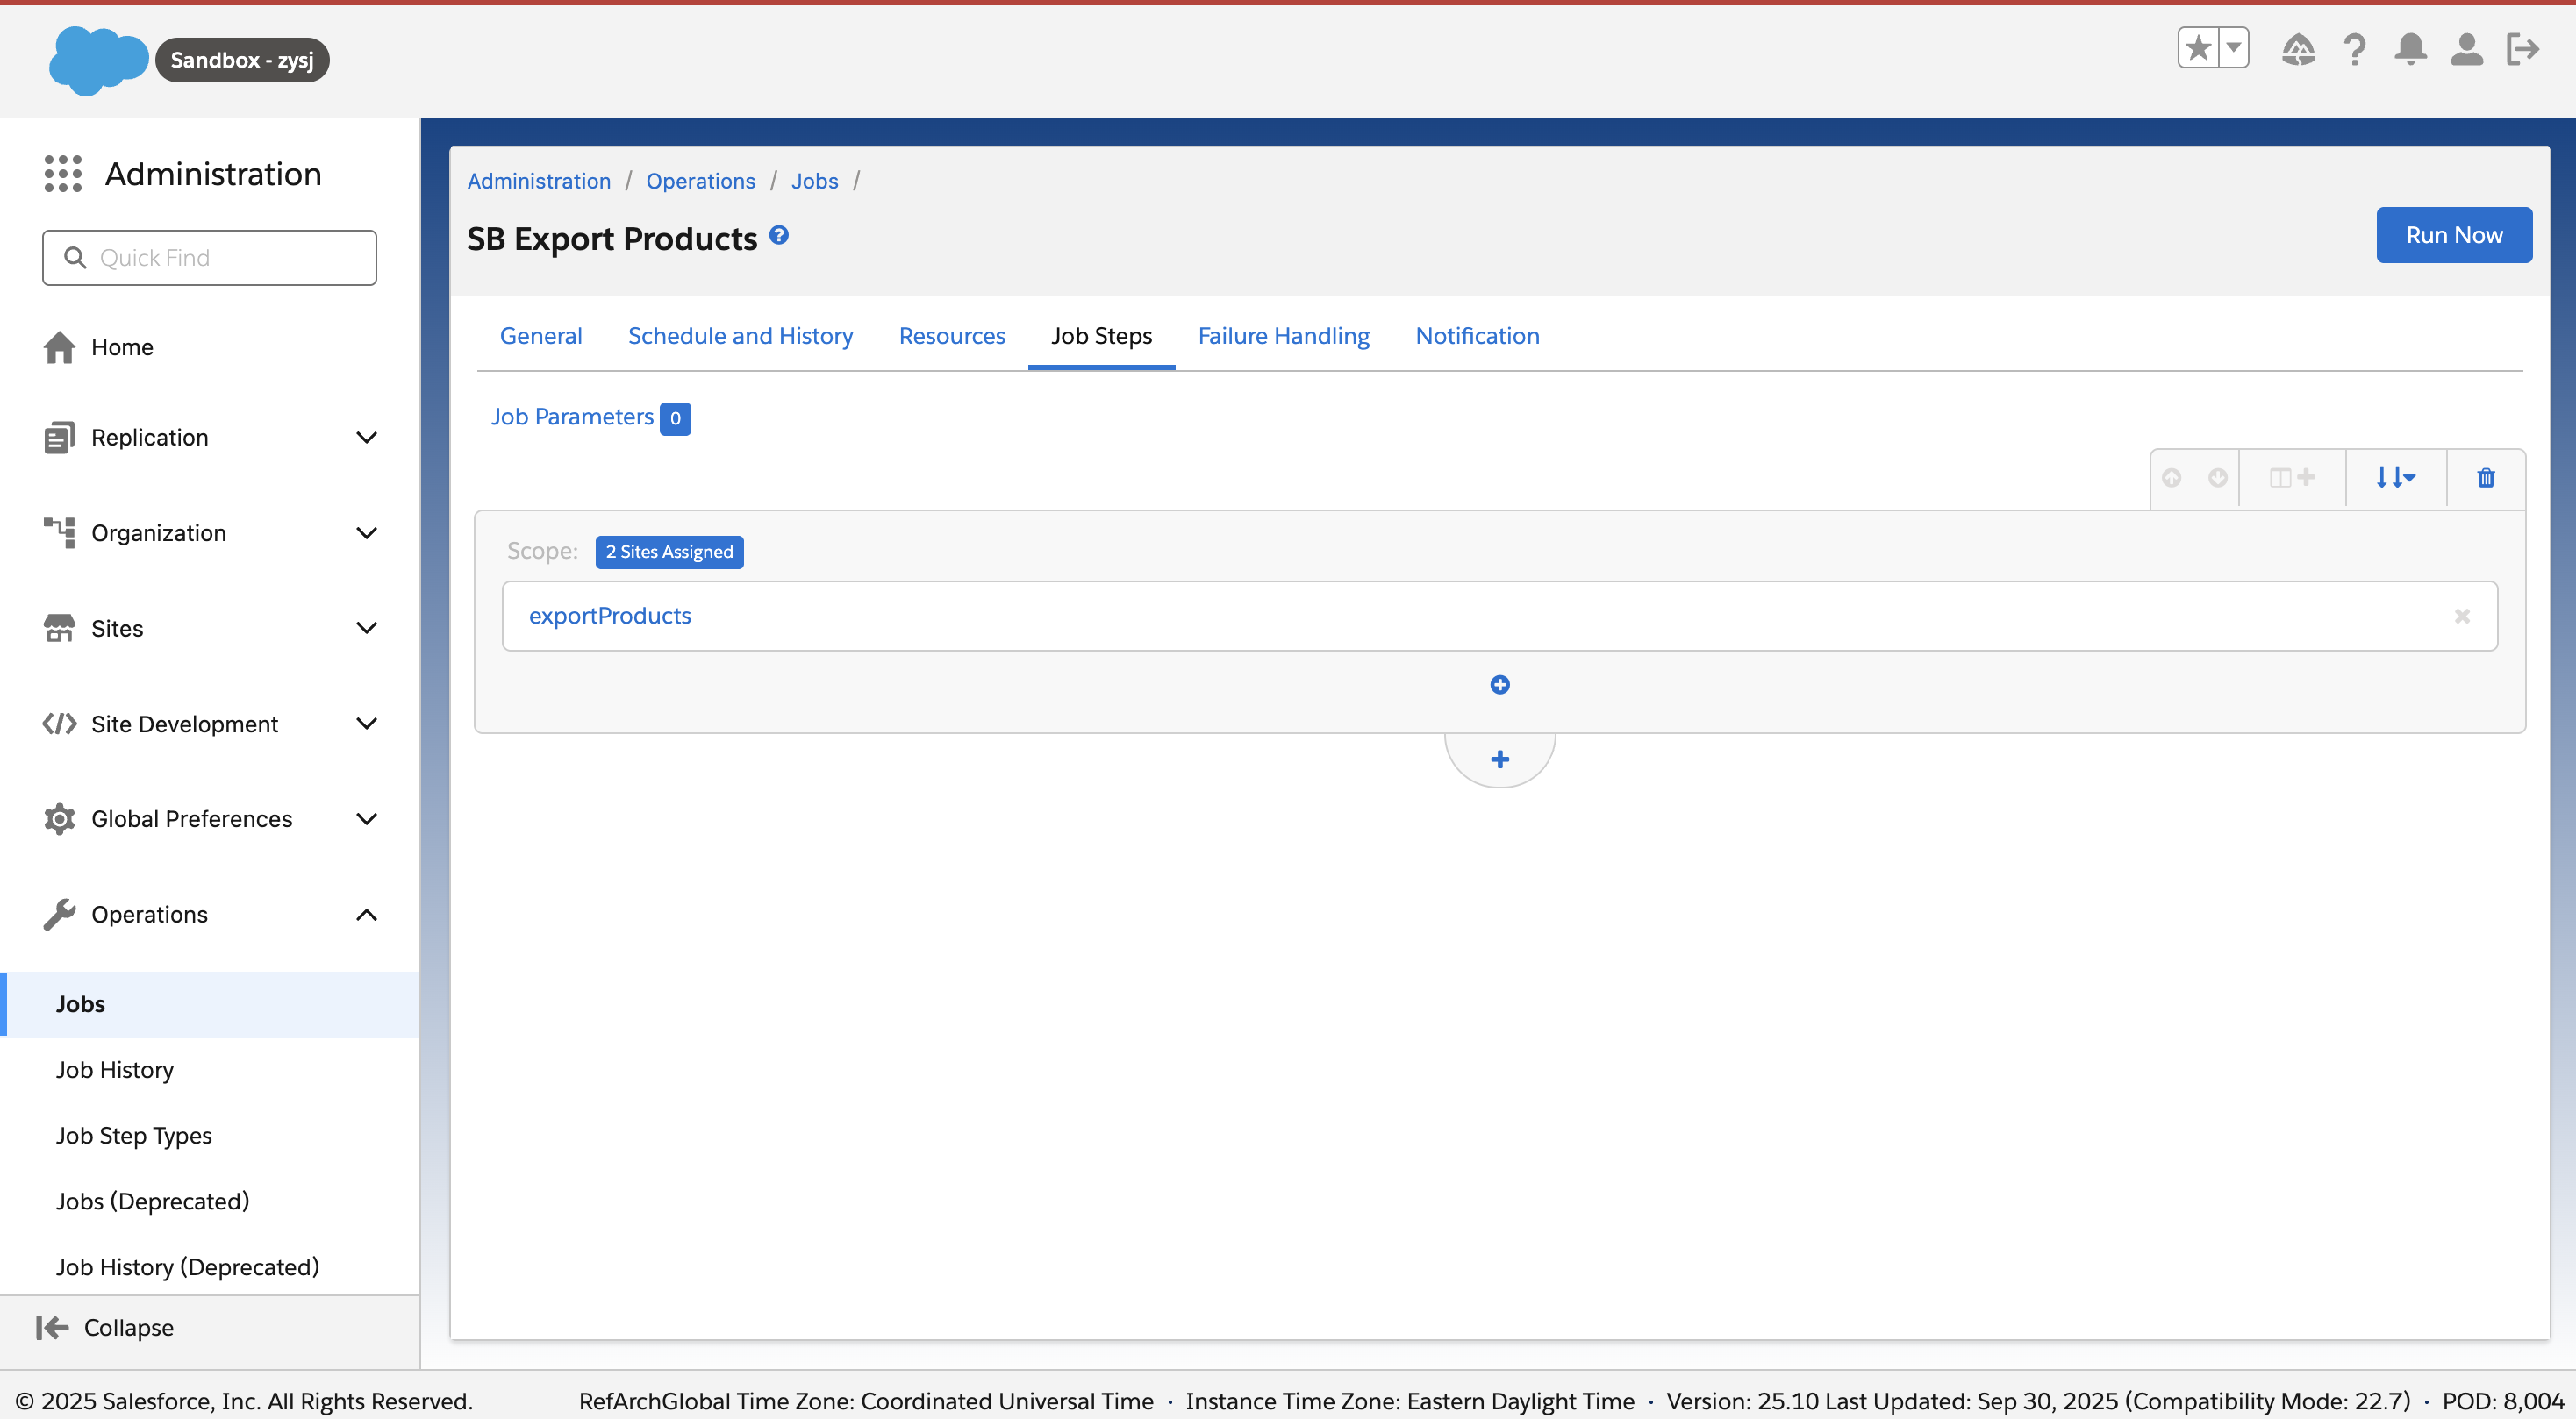Click the Trailhead cloud icon in header

(x=2298, y=49)
